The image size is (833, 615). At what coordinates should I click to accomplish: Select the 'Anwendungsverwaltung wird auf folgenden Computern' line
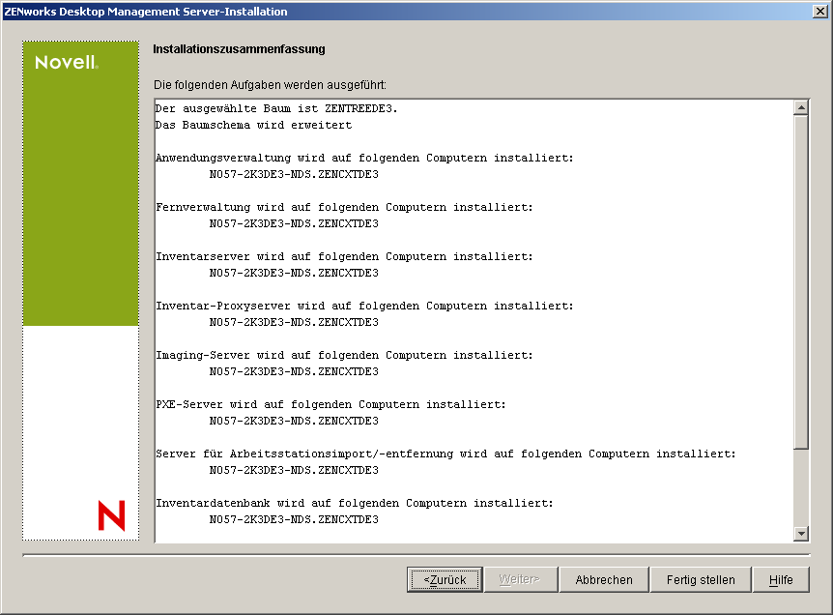coord(364,158)
